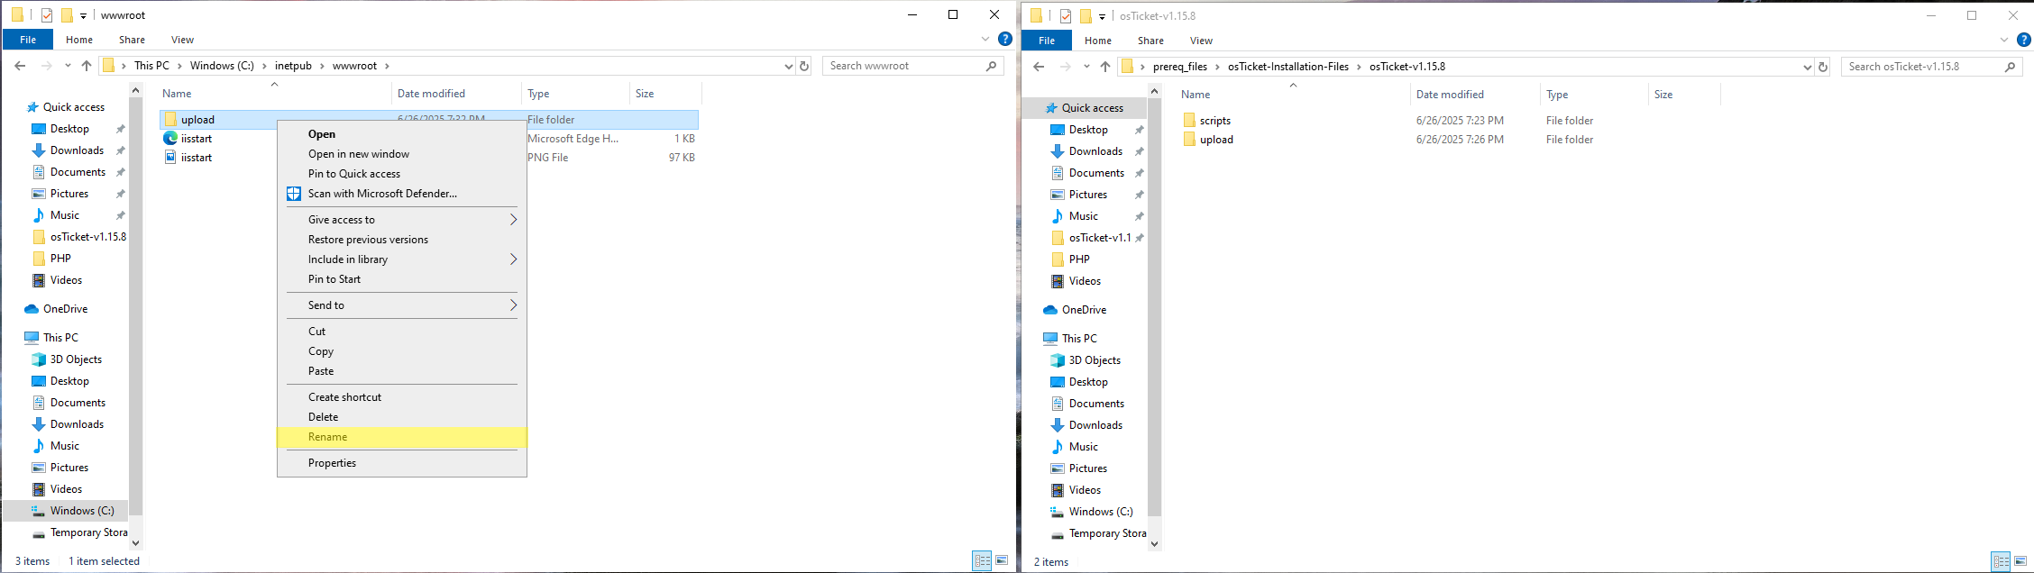Click Quick access in osTicket-v1.15.8 sidebar

(x=1084, y=108)
